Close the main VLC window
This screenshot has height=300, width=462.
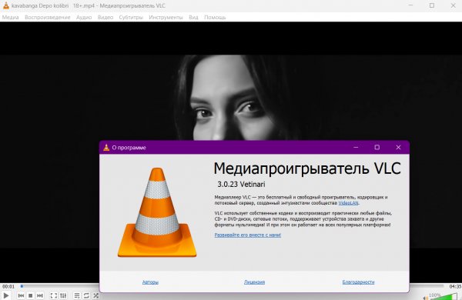click(454, 5)
